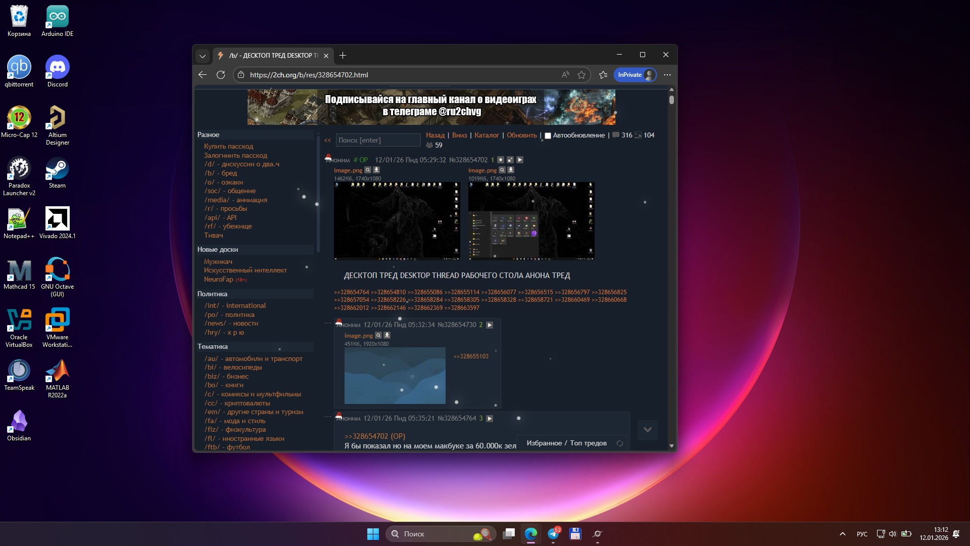Search the first image.png with the magnifier icon
Image resolution: width=970 pixels, height=546 pixels.
(368, 170)
